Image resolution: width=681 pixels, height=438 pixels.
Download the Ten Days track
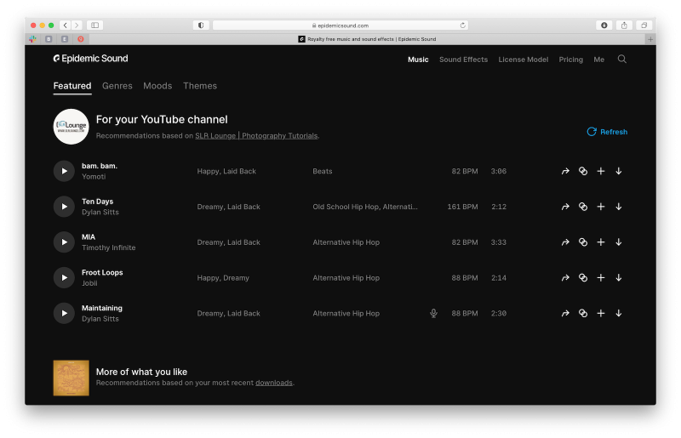tap(619, 207)
